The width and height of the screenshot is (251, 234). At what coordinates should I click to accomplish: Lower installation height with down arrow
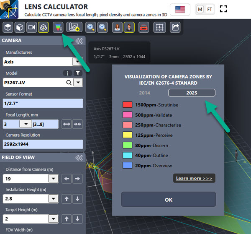point(77,199)
